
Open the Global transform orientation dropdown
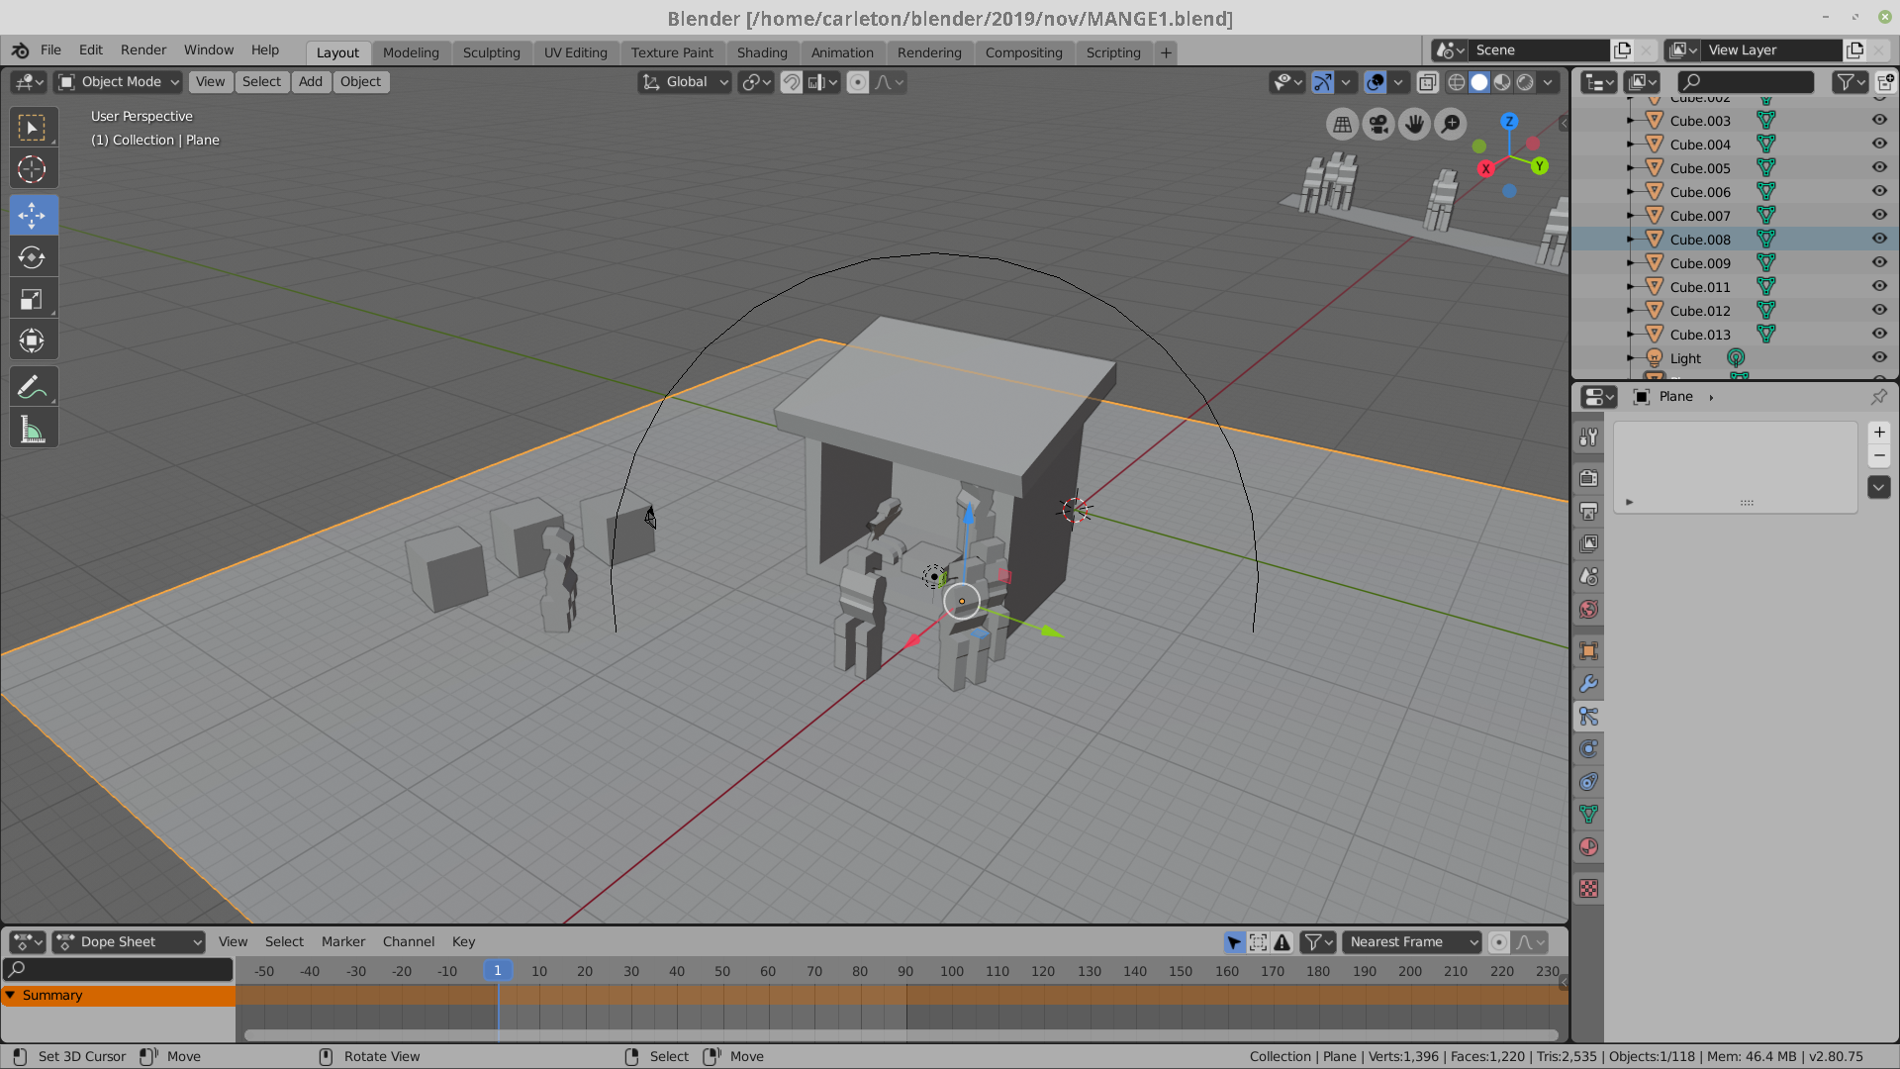pos(685,82)
